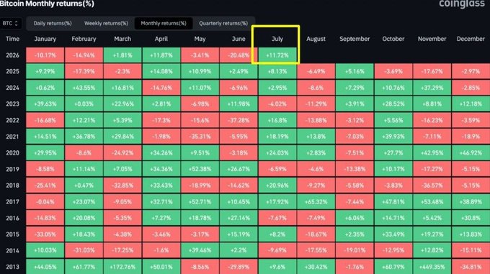Click the -35.31% May 2021 cell
This screenshot has height=274, width=490.
coord(200,137)
